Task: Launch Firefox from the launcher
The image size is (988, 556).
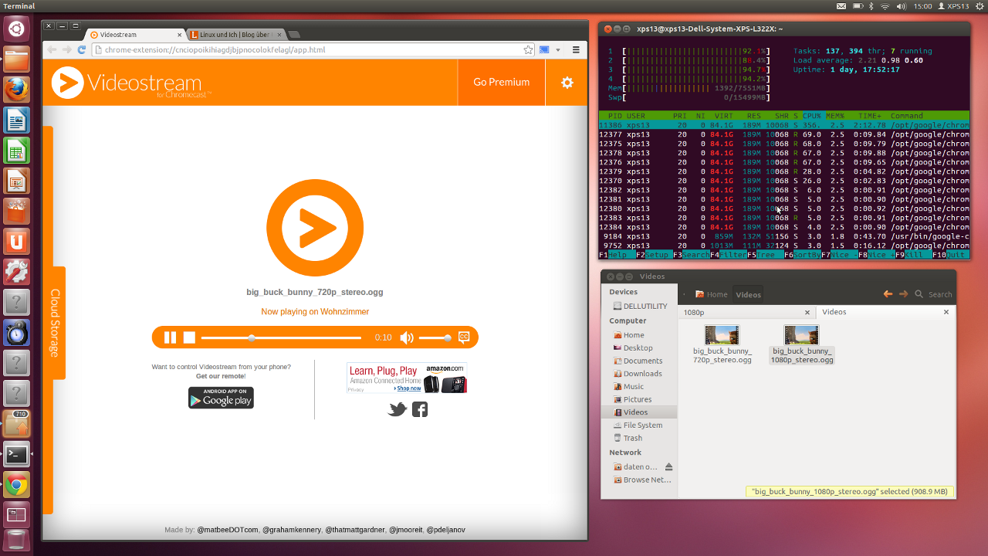Action: pyautogui.click(x=16, y=90)
